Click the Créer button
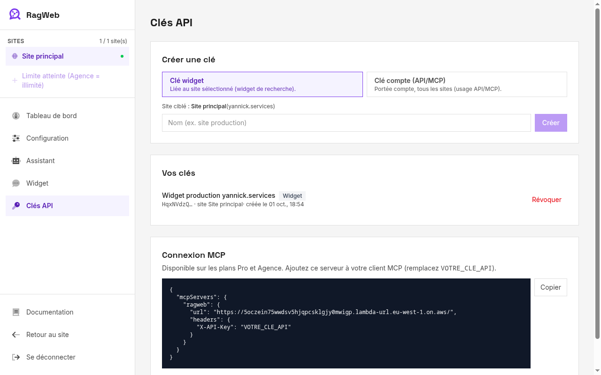The height and width of the screenshot is (375, 601). (x=551, y=123)
